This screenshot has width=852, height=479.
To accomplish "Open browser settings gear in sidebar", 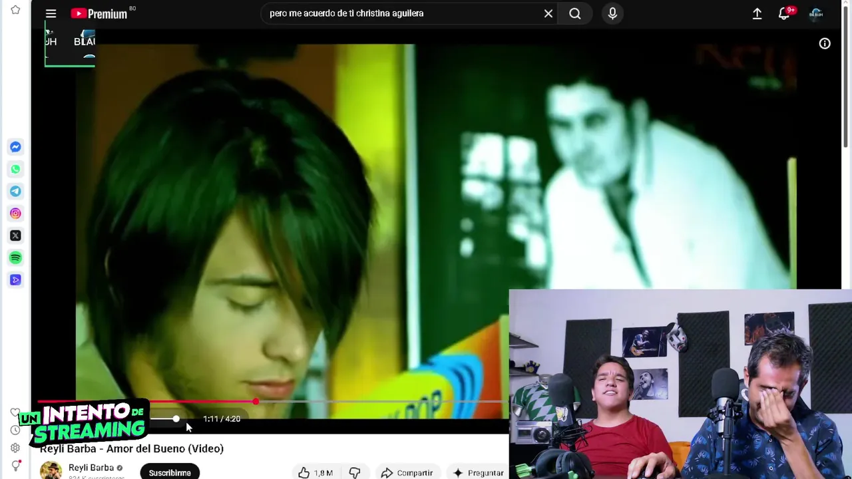I will coord(15,448).
